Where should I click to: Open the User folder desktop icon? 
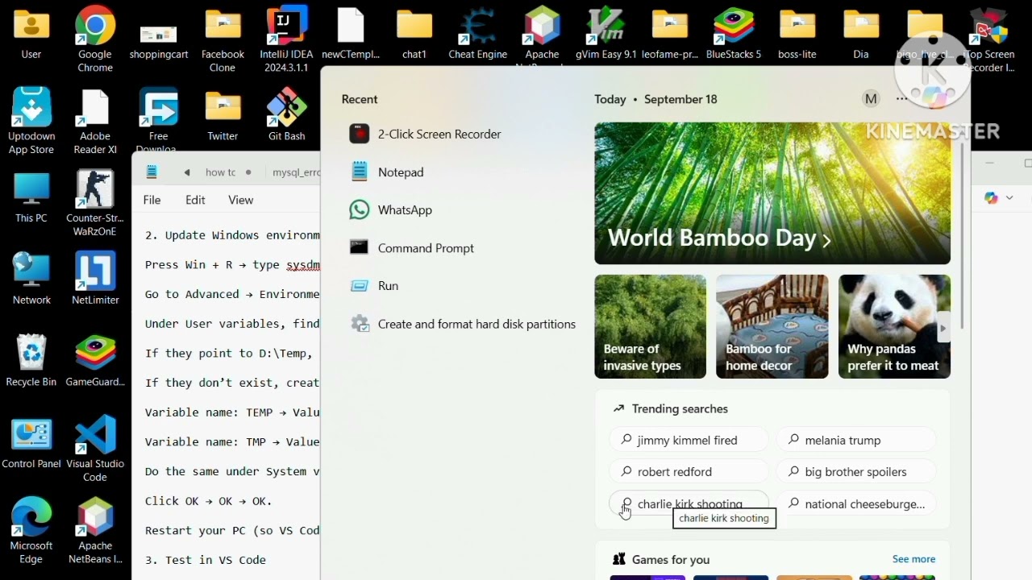[x=31, y=34]
